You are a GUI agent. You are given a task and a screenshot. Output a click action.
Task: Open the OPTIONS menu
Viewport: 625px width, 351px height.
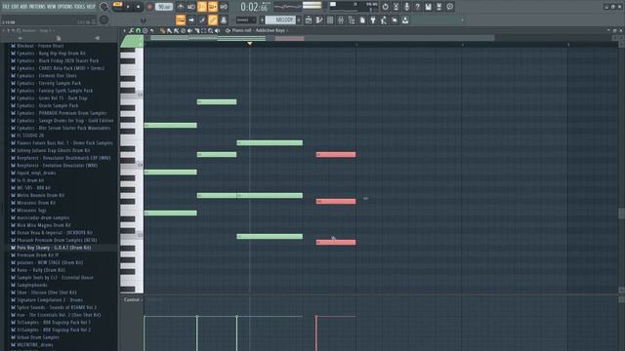(65, 7)
